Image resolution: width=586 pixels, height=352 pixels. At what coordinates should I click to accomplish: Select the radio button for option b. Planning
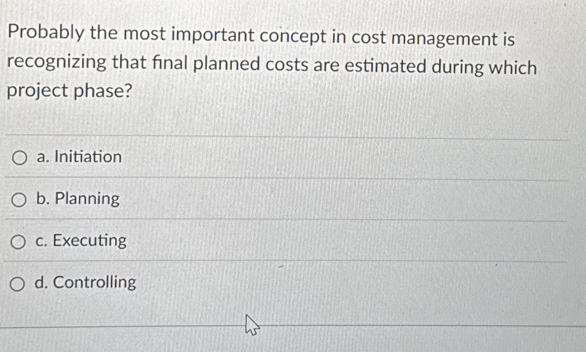(19, 199)
